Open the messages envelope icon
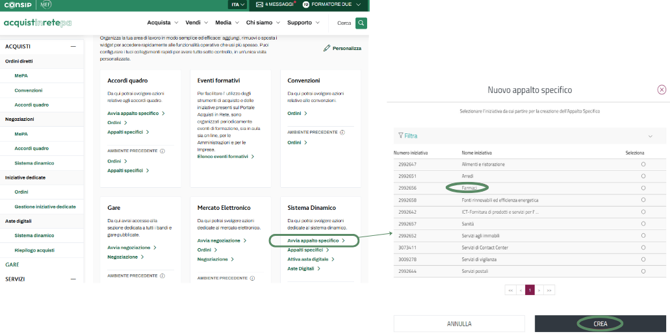 point(259,4)
